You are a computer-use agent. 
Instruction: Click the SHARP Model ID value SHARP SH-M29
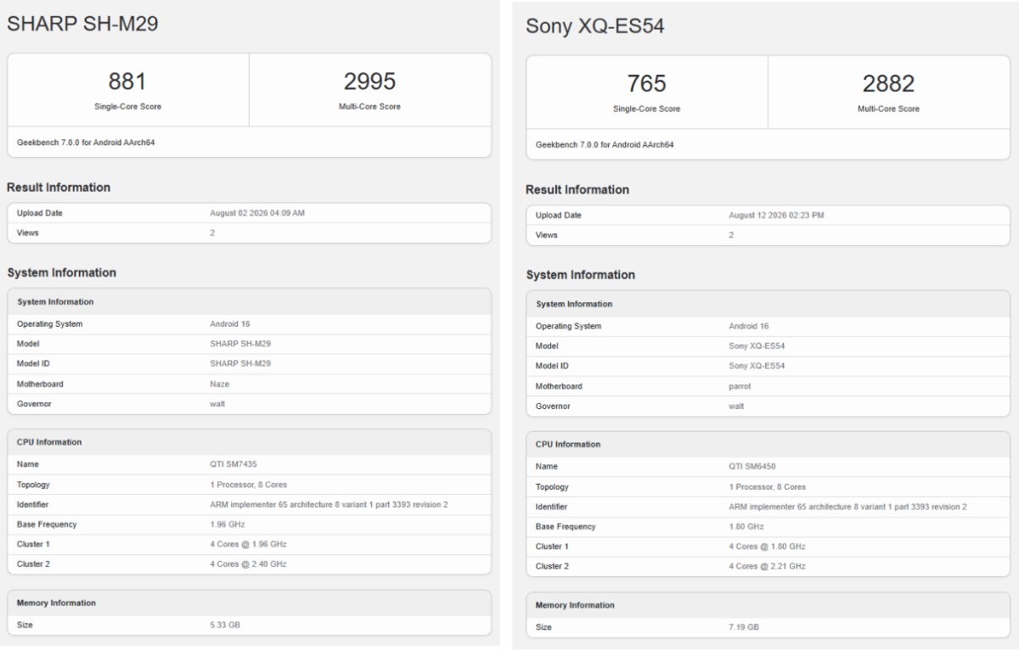(x=240, y=364)
